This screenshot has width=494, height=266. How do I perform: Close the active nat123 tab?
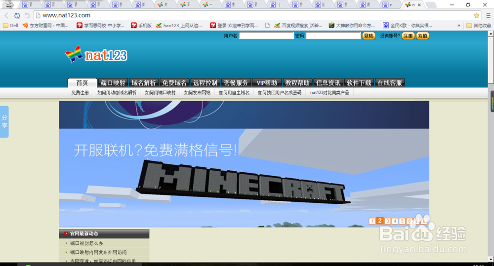point(419,5)
